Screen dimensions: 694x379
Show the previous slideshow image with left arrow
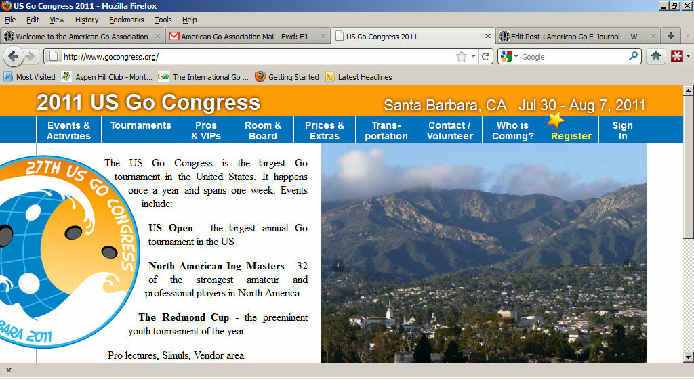tap(338, 265)
